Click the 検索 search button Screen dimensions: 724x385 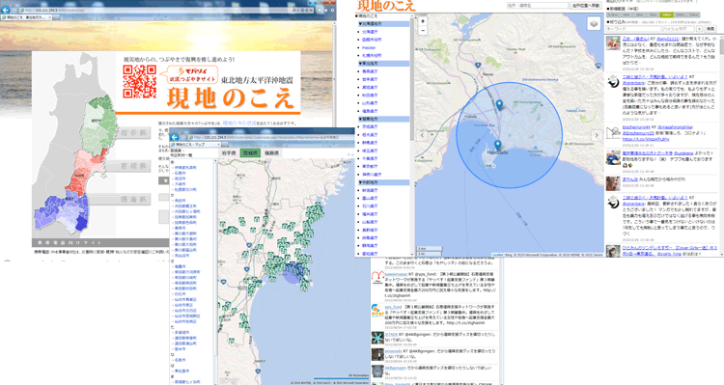[x=710, y=29]
